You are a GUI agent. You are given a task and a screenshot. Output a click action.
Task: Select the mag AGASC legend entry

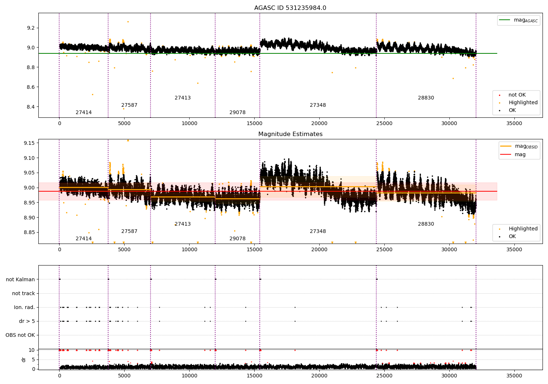518,20
